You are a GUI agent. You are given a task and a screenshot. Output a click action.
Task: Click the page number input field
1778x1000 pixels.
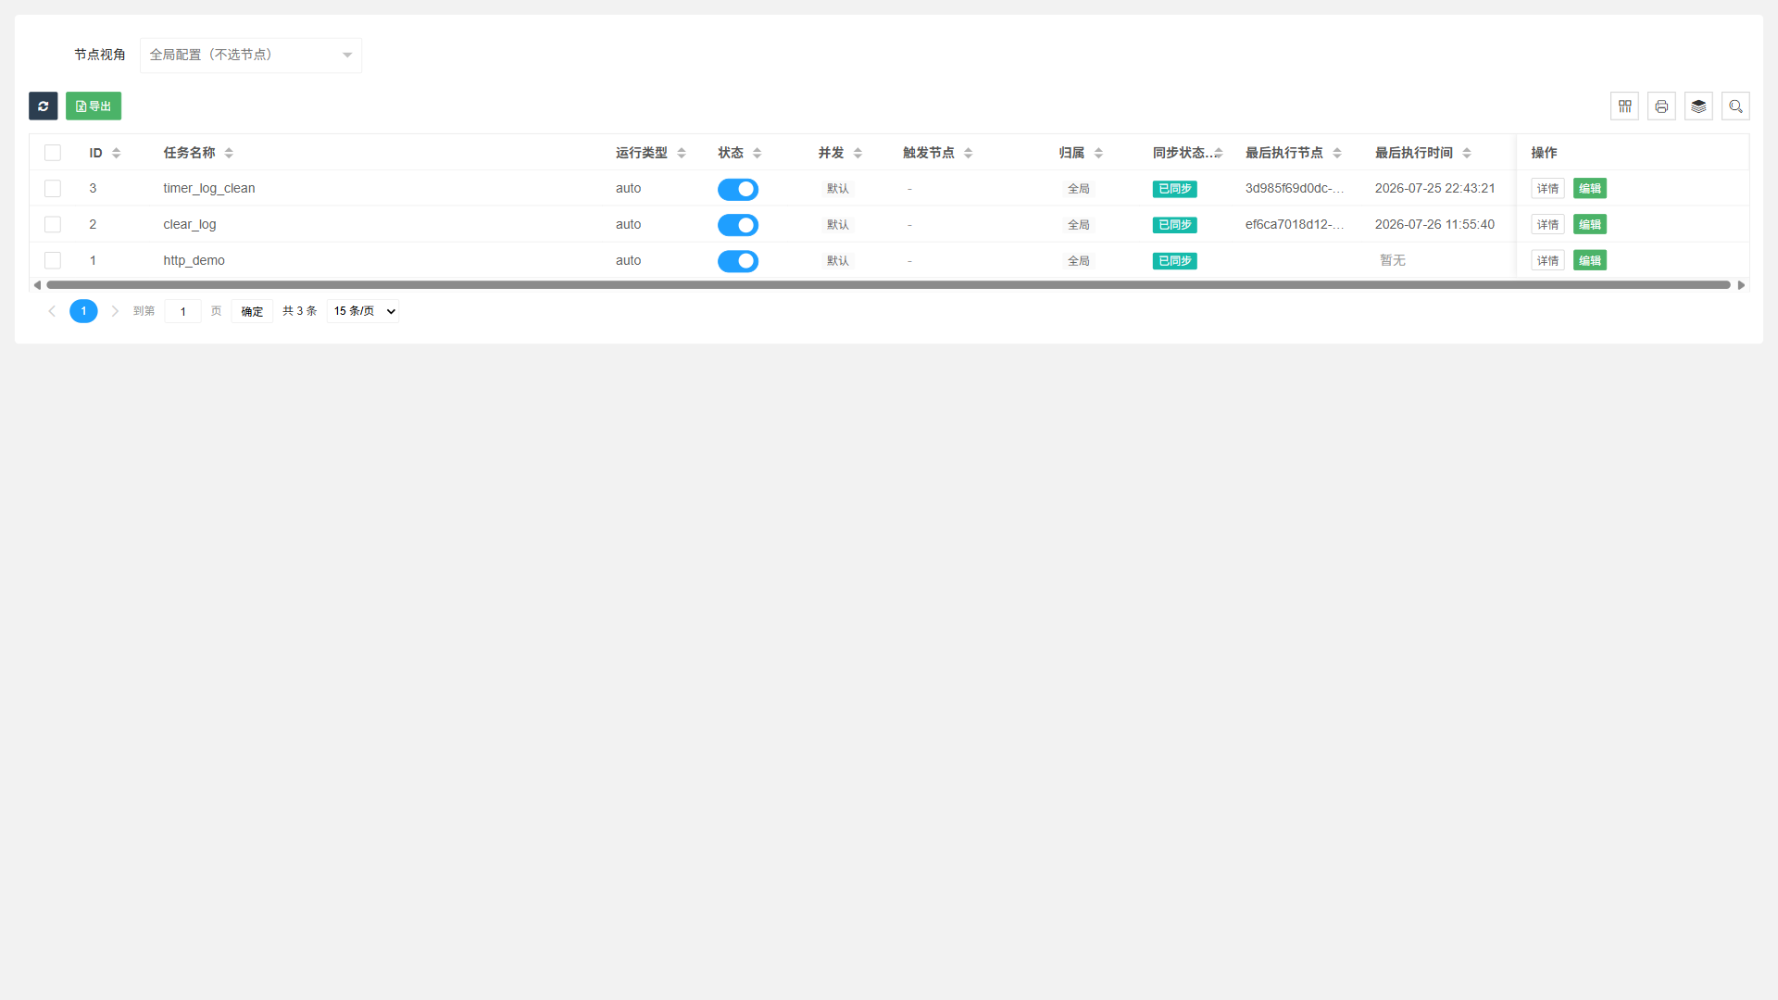tap(183, 311)
